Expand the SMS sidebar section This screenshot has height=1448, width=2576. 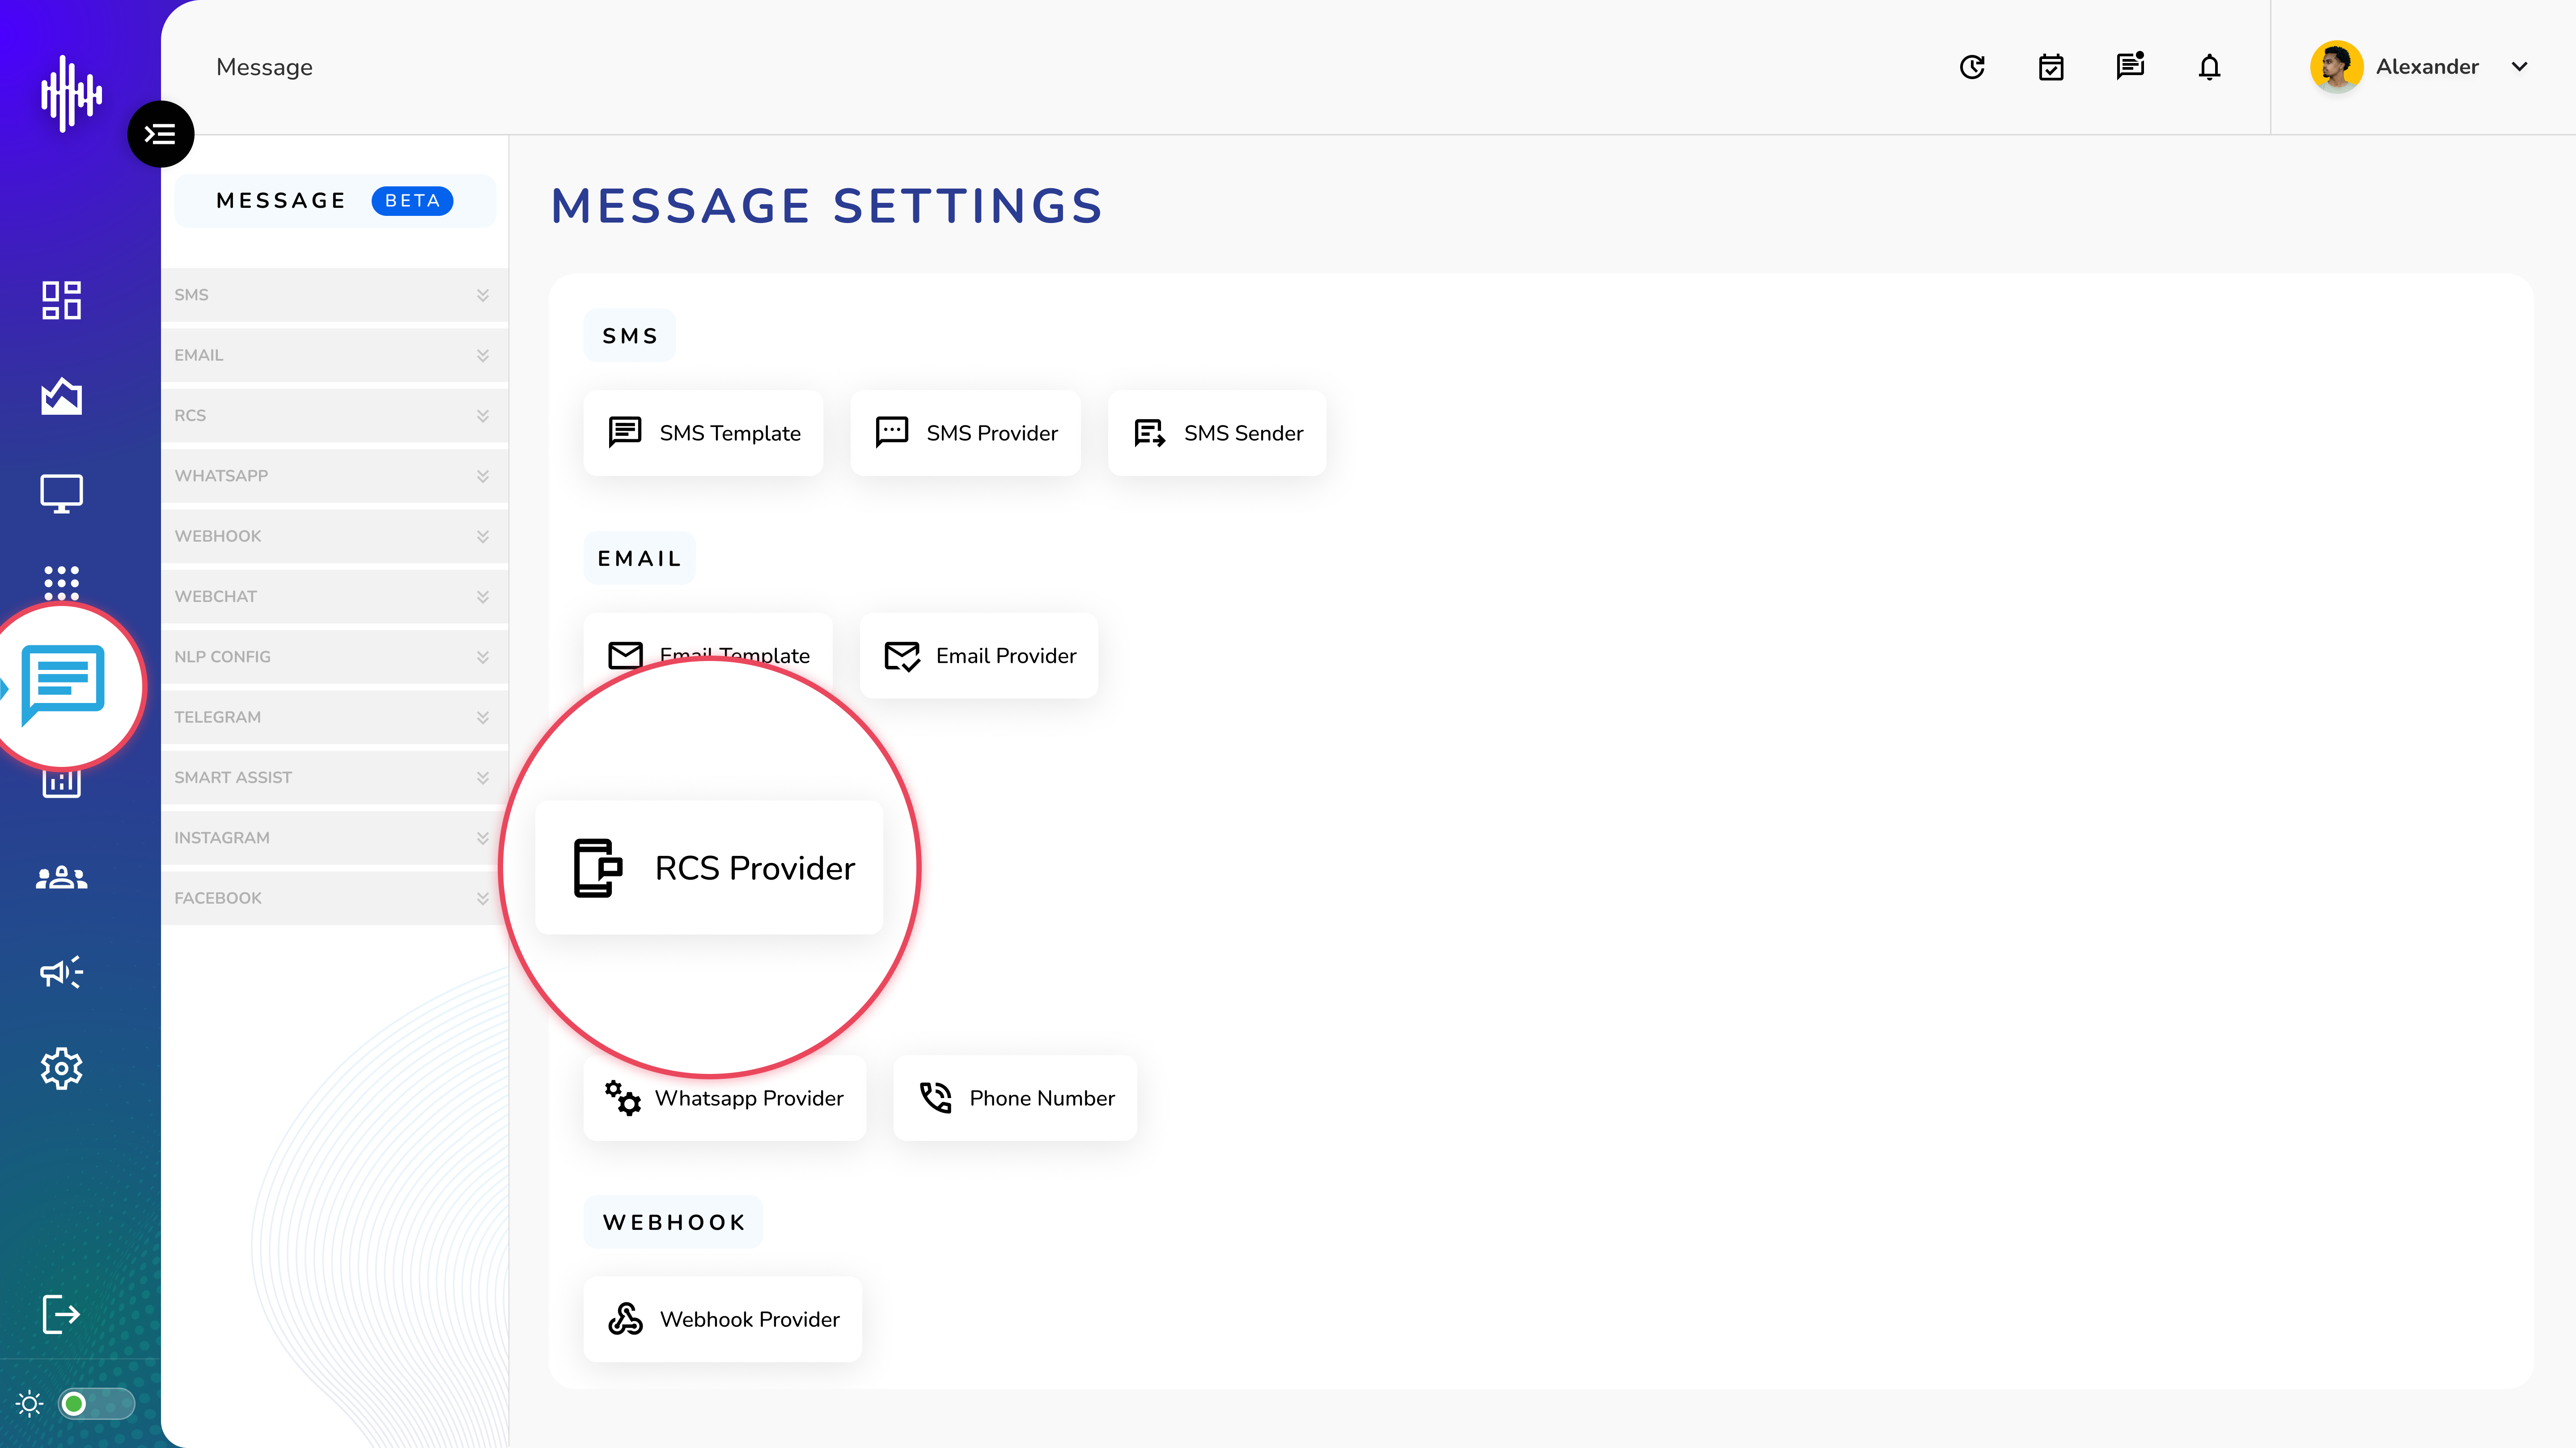(334, 295)
